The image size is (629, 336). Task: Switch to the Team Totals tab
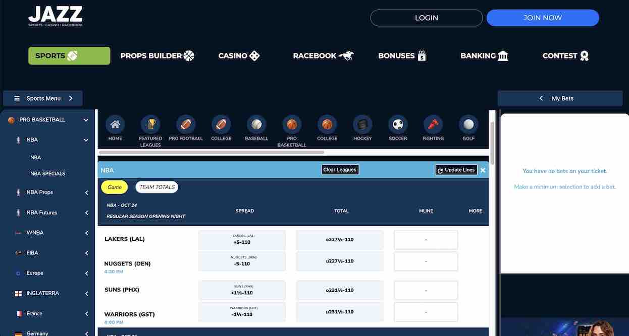[x=156, y=186]
